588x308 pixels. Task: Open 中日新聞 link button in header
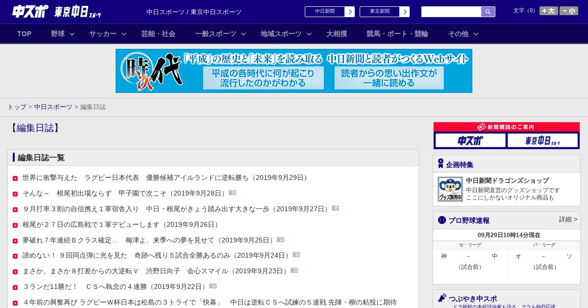[330, 12]
